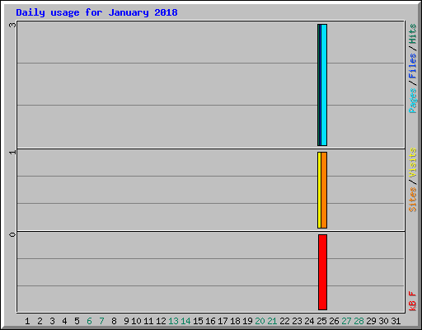Click day '19' on the x-axis
This screenshot has height=330, width=422.
coord(247,321)
